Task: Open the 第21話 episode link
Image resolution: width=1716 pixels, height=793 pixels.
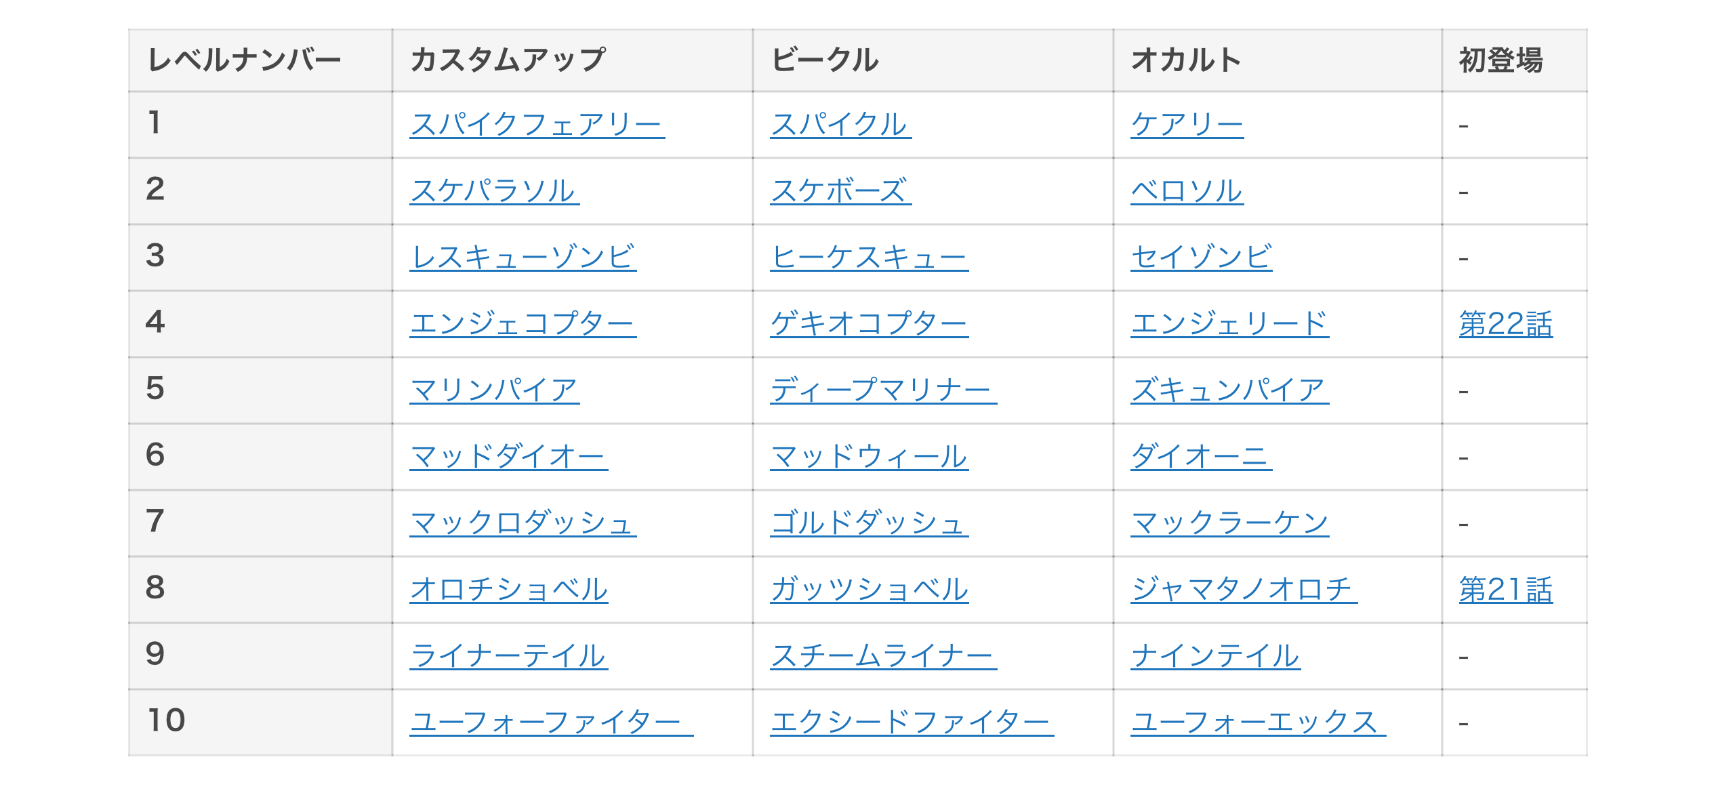Action: [1505, 590]
